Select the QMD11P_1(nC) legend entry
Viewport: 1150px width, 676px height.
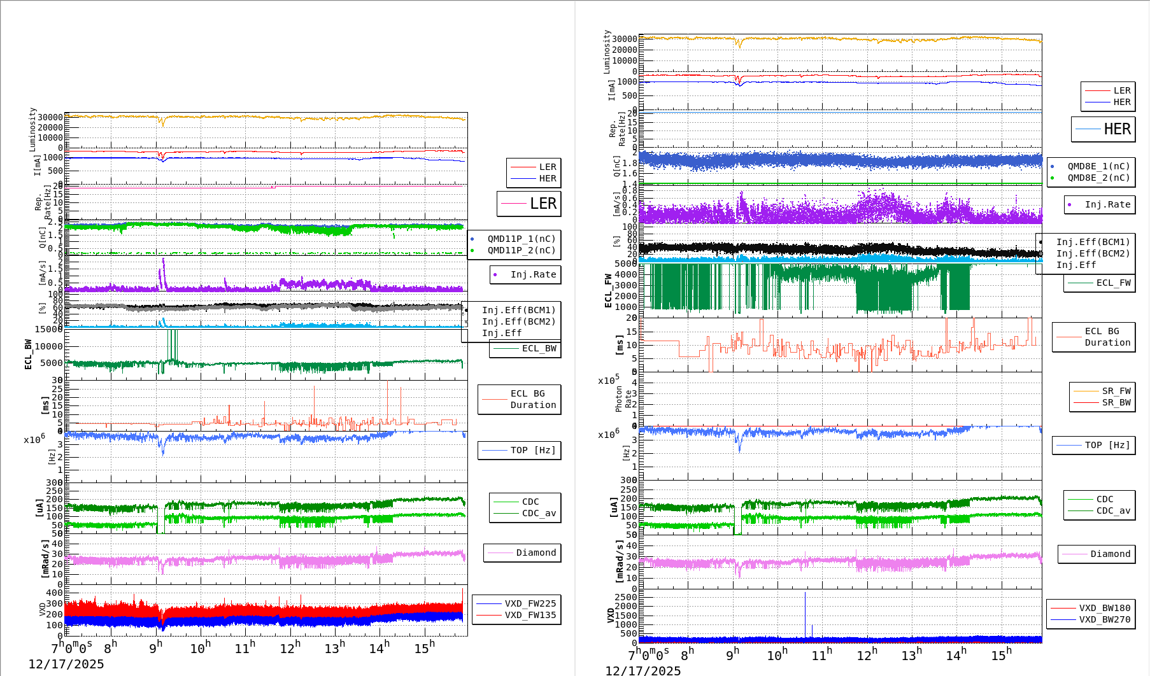coord(521,239)
